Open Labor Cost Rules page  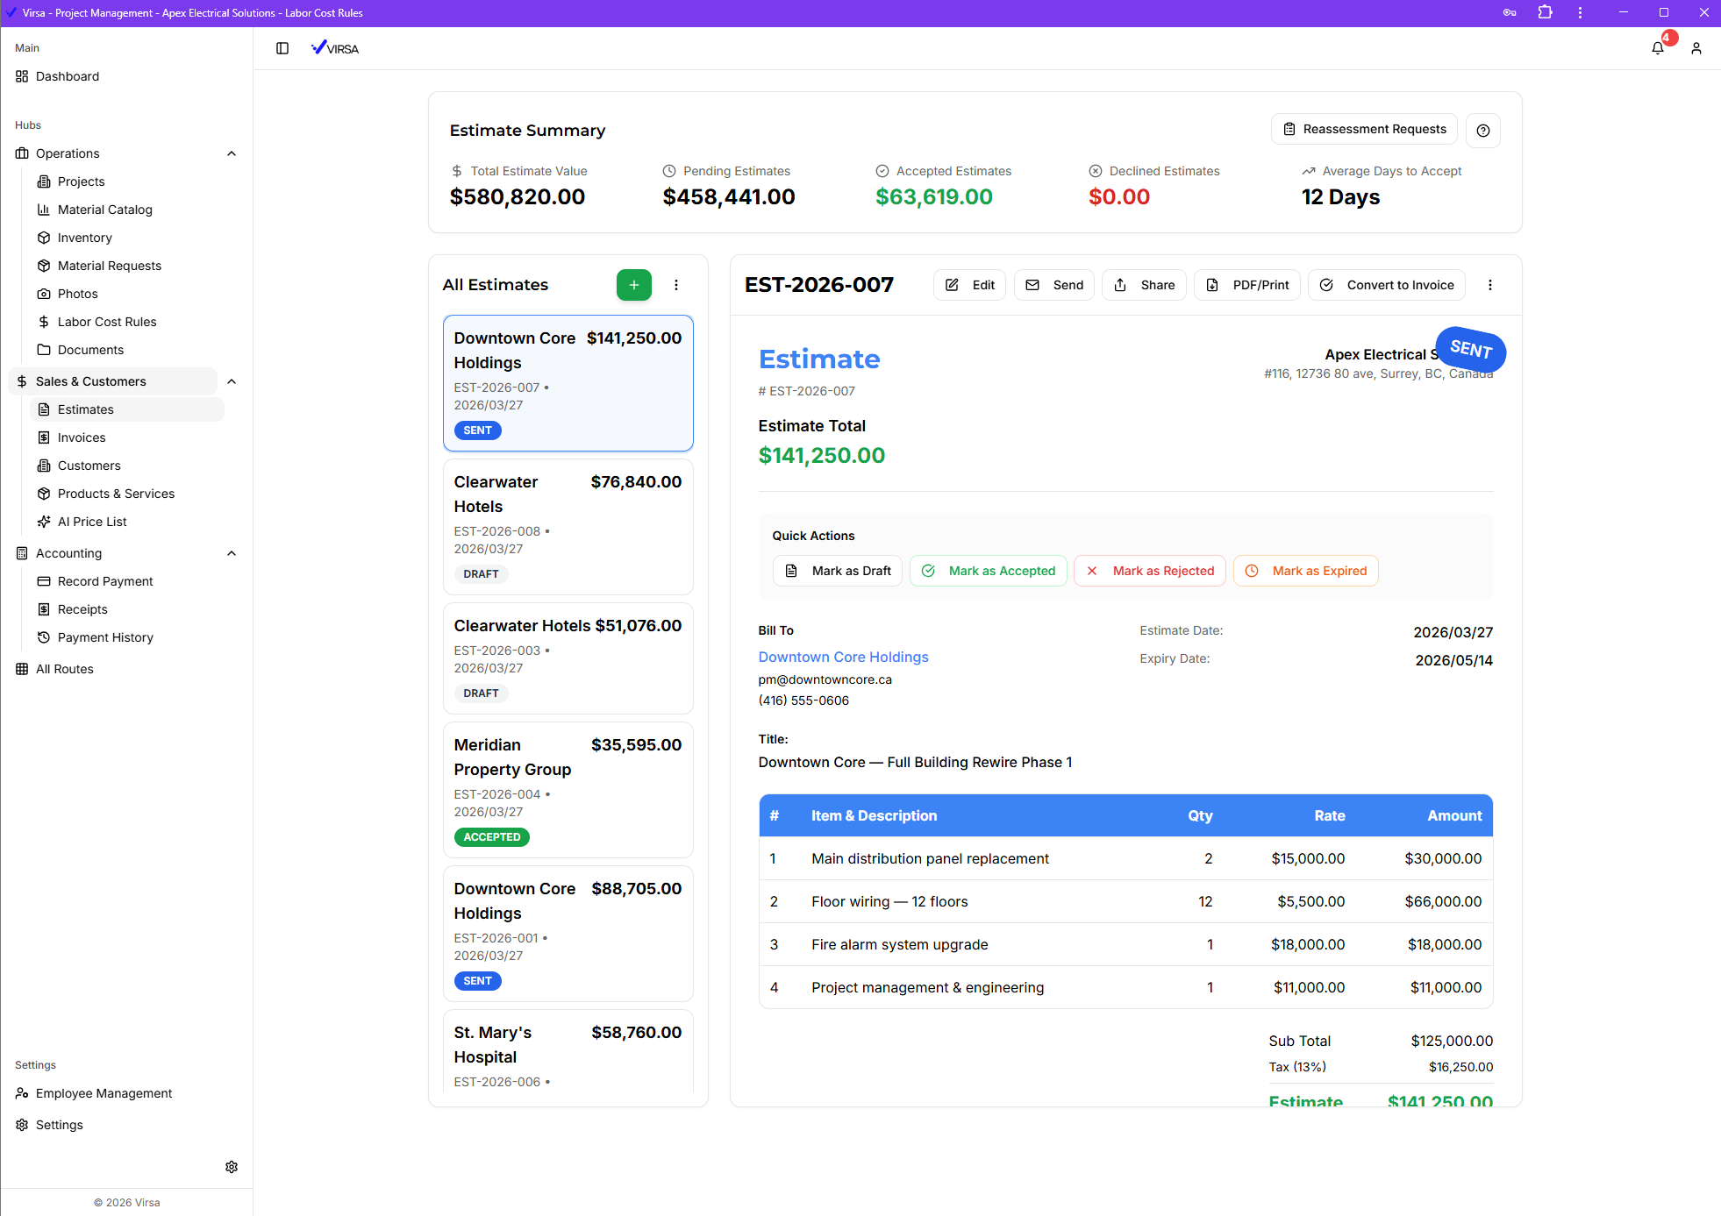[107, 322]
